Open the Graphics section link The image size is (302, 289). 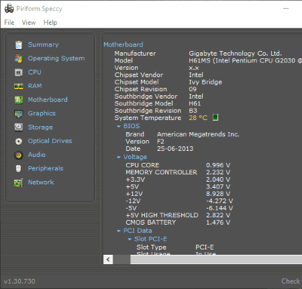[42, 113]
